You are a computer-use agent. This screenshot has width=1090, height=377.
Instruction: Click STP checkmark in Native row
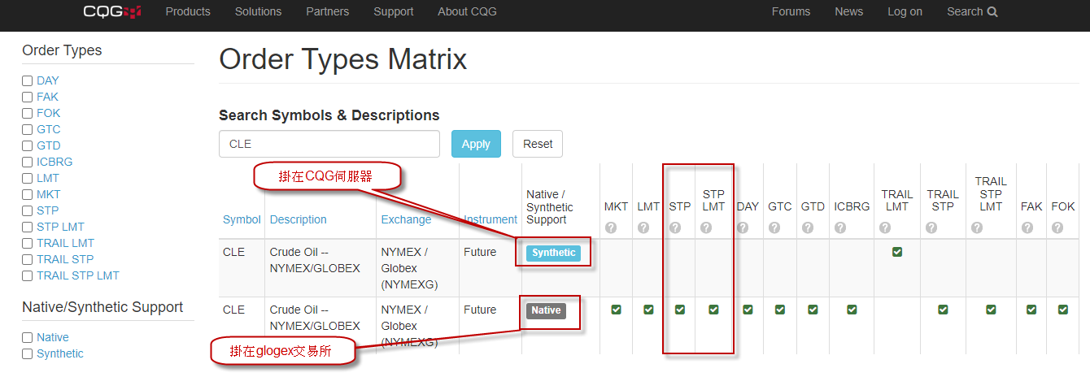(680, 310)
